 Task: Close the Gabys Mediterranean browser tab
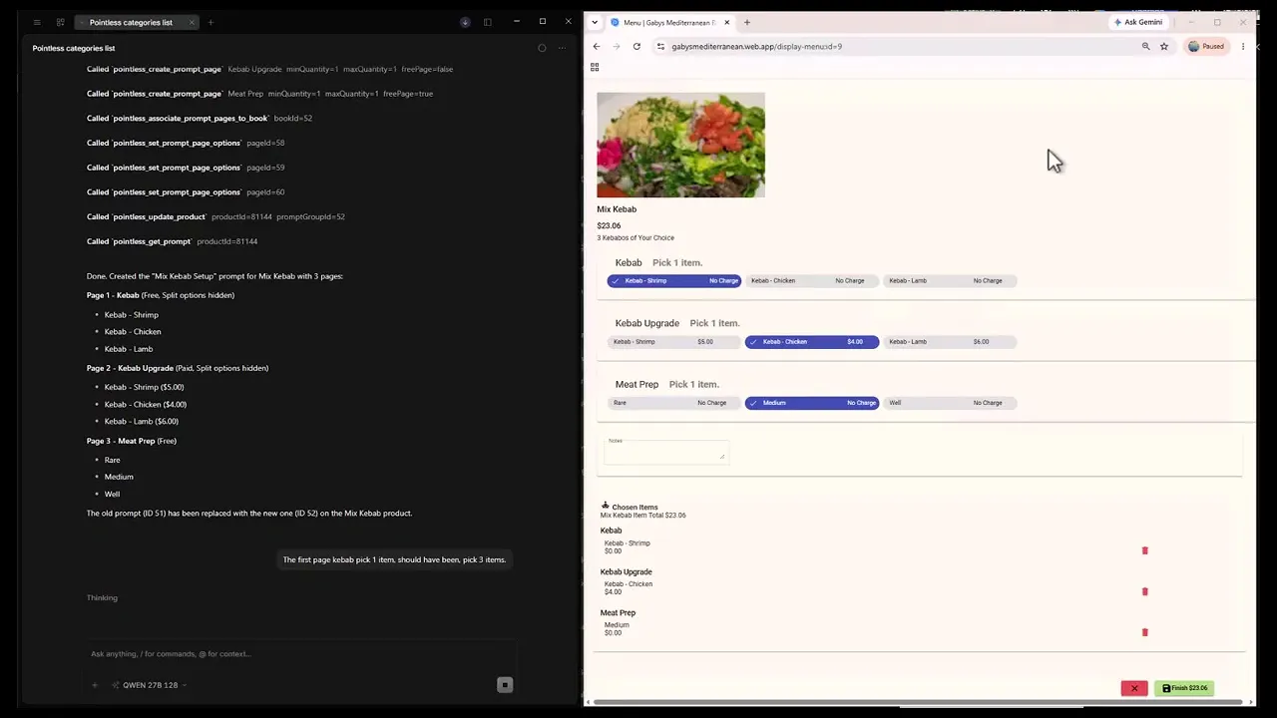(727, 22)
